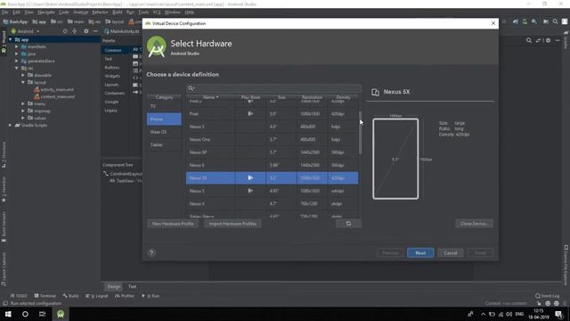The height and width of the screenshot is (321, 570).
Task: Open activity_main.xml in project tree
Action: point(53,89)
